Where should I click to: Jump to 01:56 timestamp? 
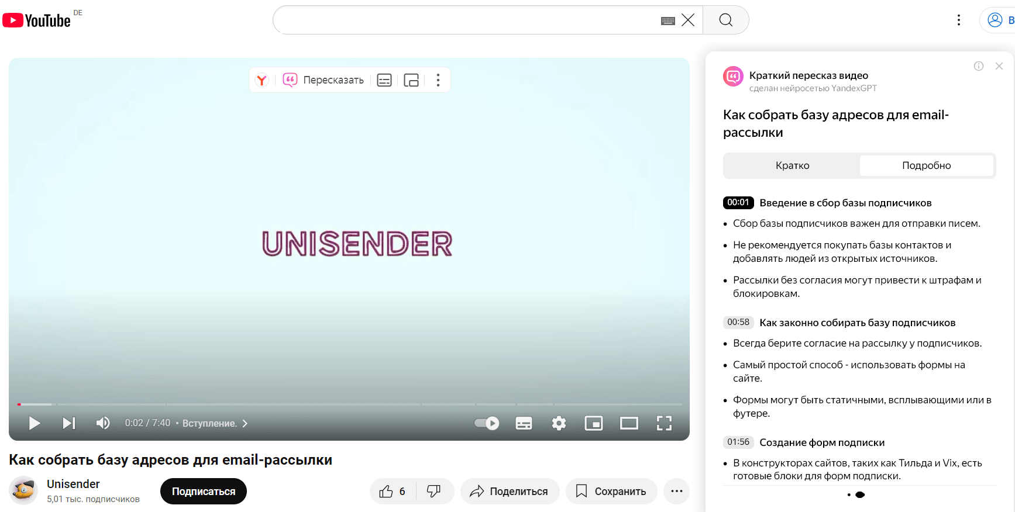click(x=738, y=442)
